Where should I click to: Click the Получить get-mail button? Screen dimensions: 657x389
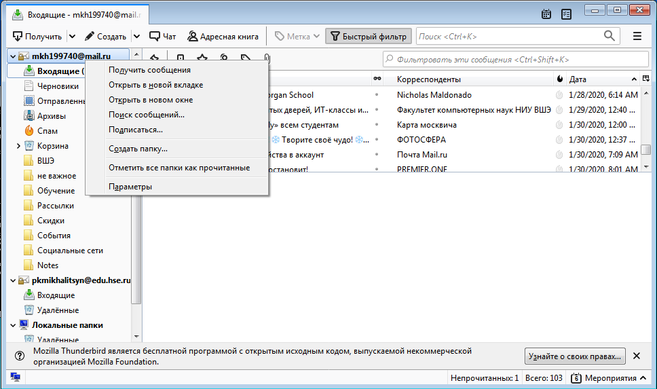click(37, 37)
